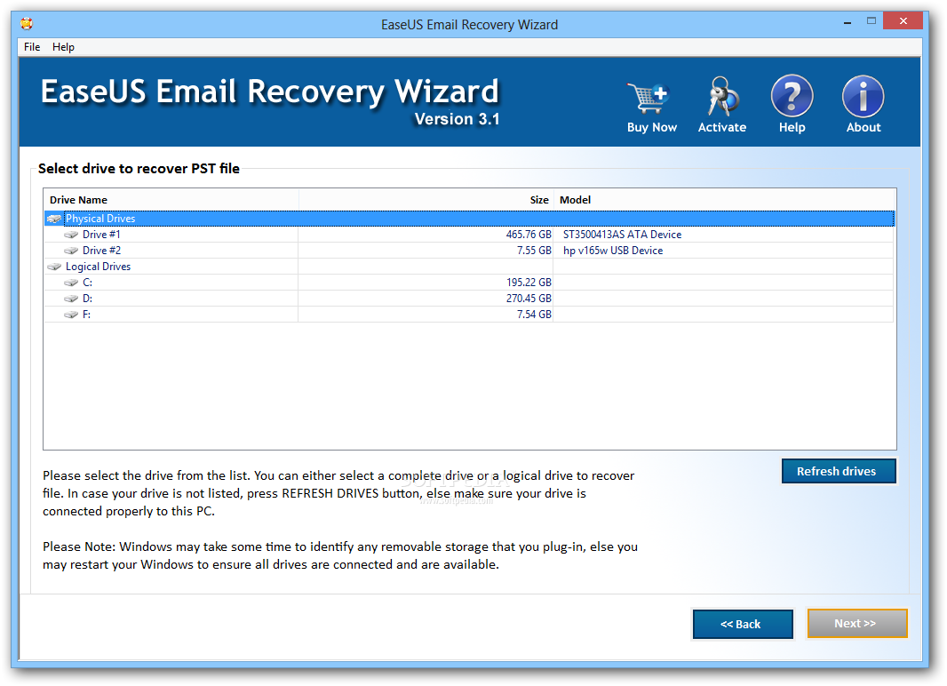The image size is (947, 686).
Task: Click the disk icon beside F:
Action: point(71,315)
